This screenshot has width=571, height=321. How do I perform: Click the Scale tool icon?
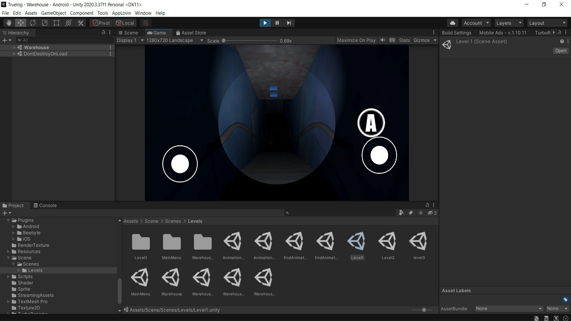(45, 23)
